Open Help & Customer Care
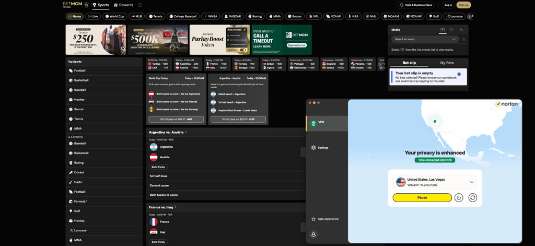Screen dimensions: 535x246 click(415, 5)
